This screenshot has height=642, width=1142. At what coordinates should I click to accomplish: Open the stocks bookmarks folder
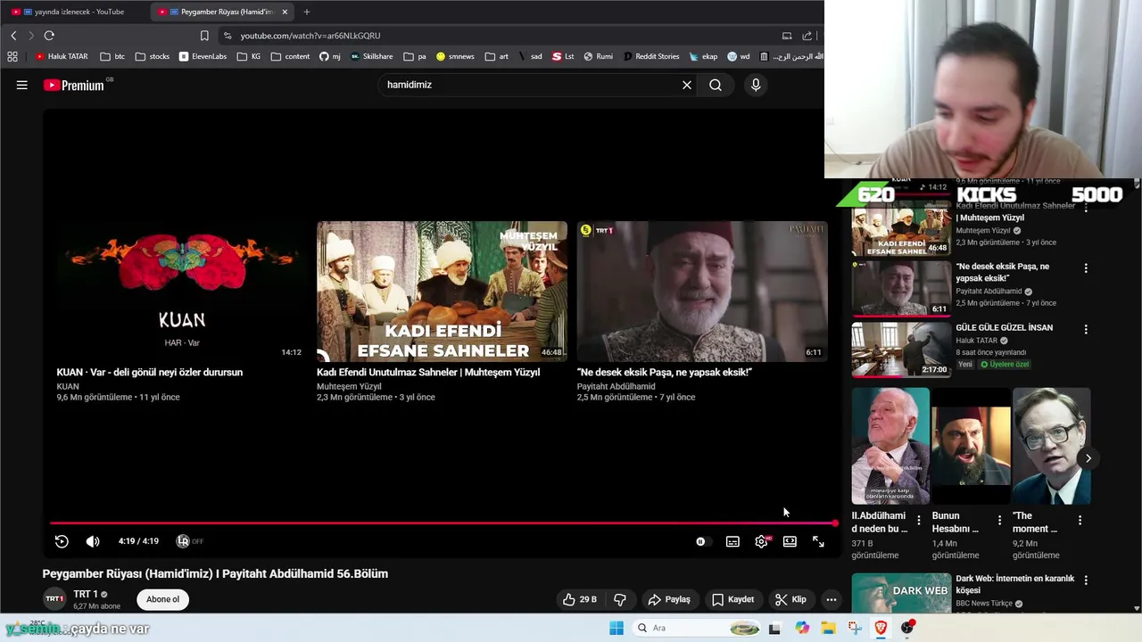tap(153, 56)
